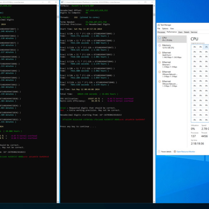Click 'Start Time: Sat May 11 07:57:36 2024' line
Screen dimensions: 209x209
[x=81, y=29]
